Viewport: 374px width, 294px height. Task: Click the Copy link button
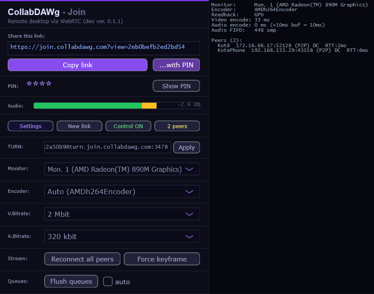pyautogui.click(x=77, y=65)
